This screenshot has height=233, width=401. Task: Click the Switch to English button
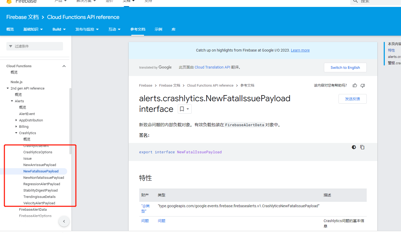coord(345,67)
